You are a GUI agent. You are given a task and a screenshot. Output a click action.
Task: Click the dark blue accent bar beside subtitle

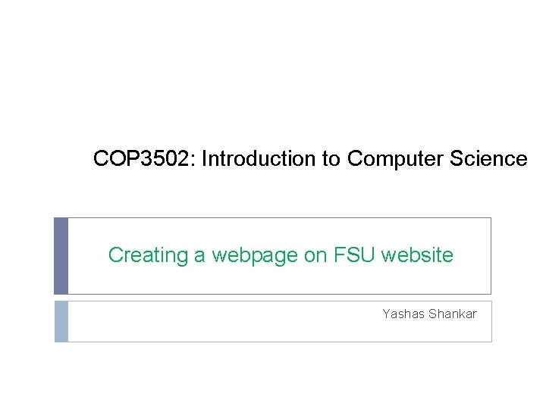click(x=61, y=255)
